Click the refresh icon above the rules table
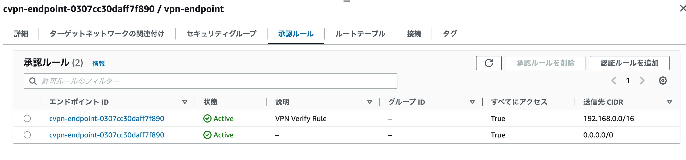 pyautogui.click(x=489, y=63)
